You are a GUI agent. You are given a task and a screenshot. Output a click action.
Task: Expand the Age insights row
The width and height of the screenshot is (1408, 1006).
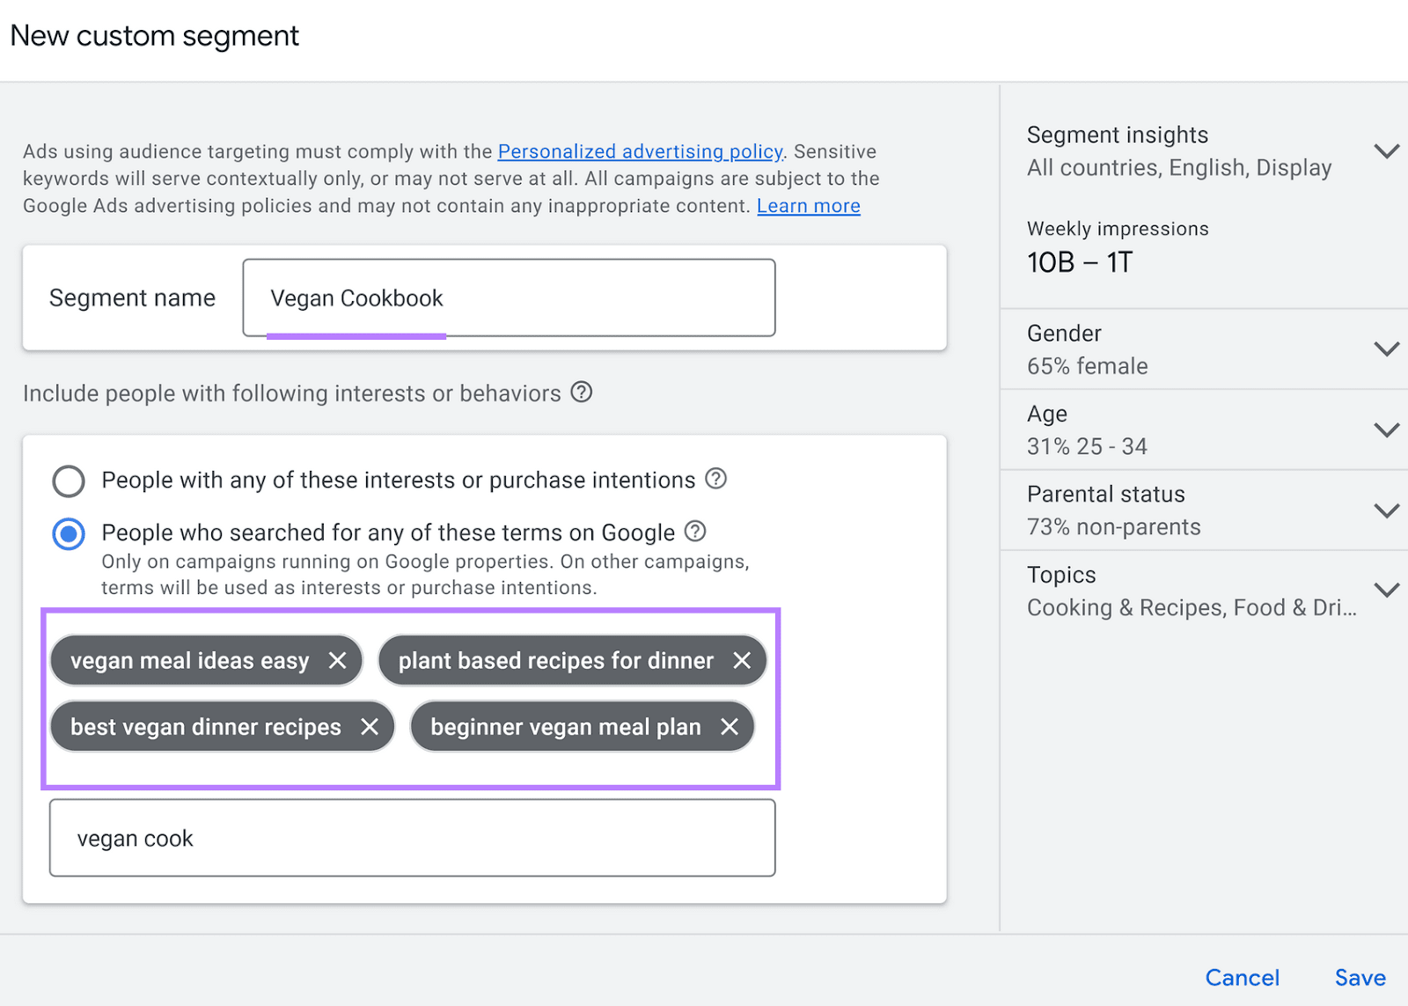1386,430
